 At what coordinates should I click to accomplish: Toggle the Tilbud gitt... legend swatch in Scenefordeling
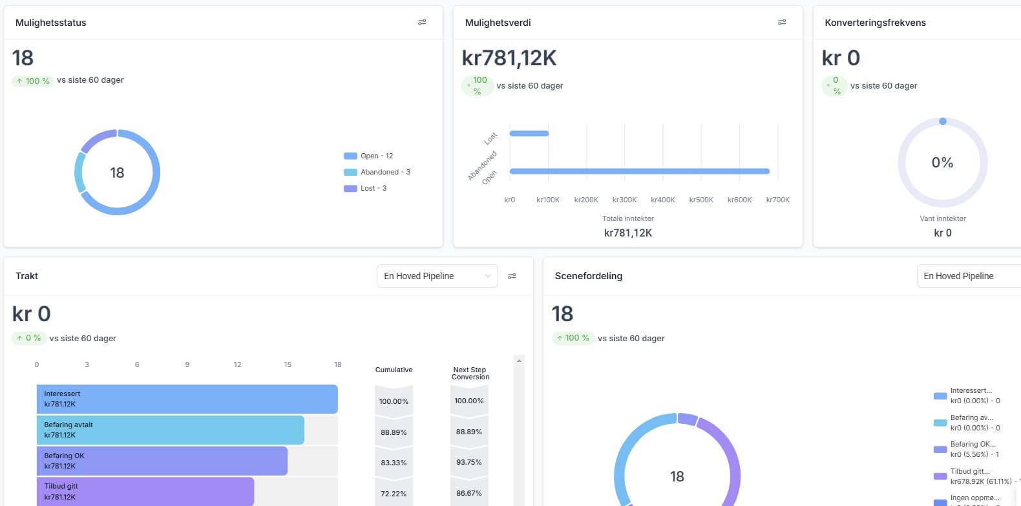940,476
